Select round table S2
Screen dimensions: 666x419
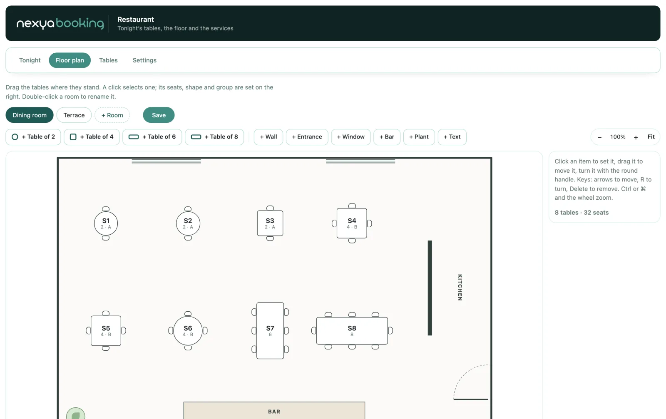click(x=188, y=223)
